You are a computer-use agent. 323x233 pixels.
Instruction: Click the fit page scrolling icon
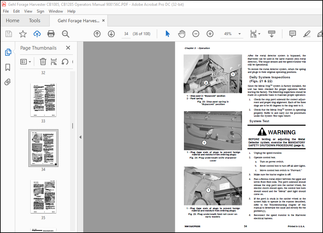pos(253,34)
